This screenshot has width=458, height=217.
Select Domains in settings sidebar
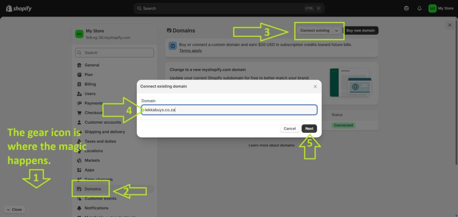pos(93,189)
